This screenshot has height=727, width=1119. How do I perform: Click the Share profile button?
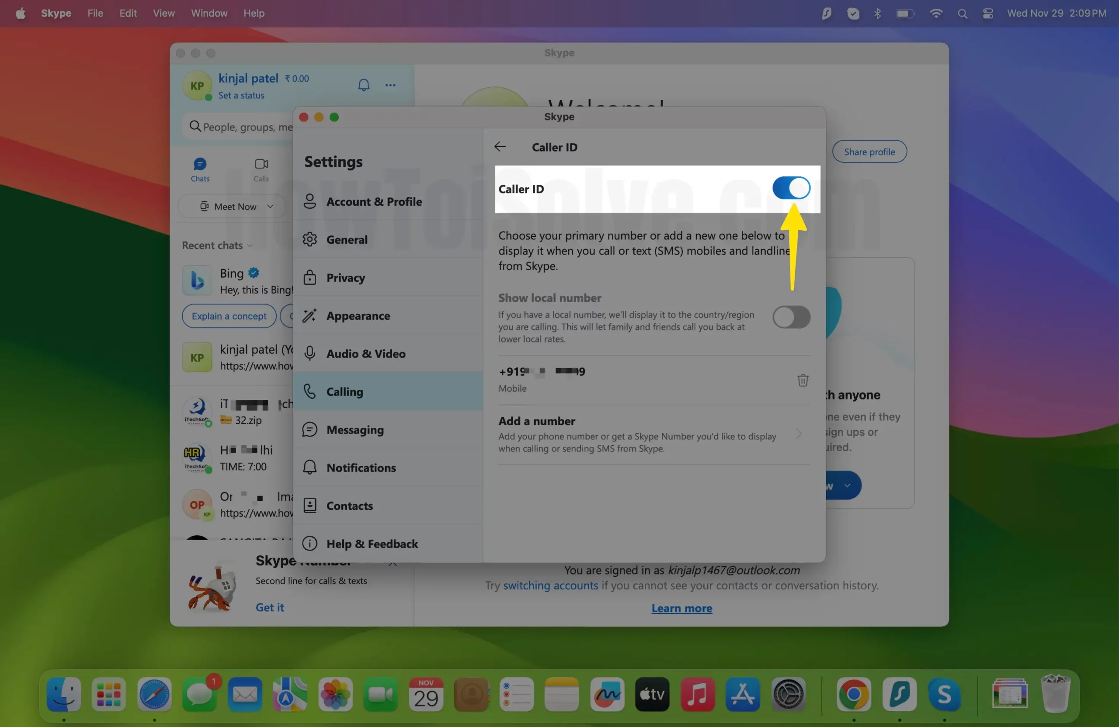click(x=869, y=152)
